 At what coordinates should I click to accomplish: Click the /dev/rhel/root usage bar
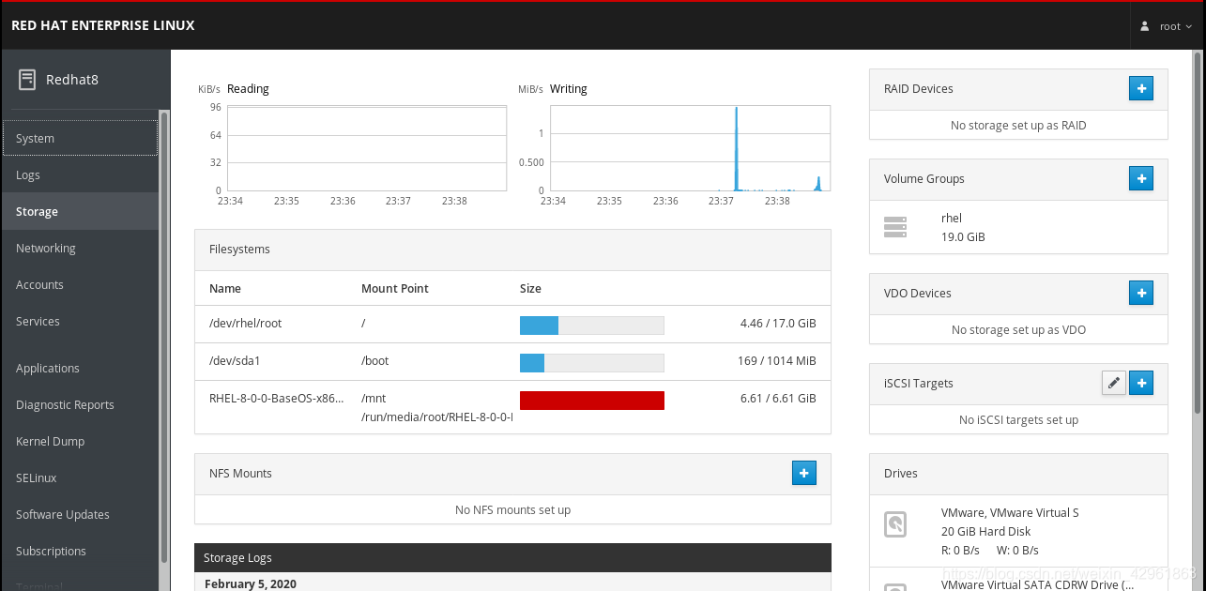pyautogui.click(x=592, y=326)
